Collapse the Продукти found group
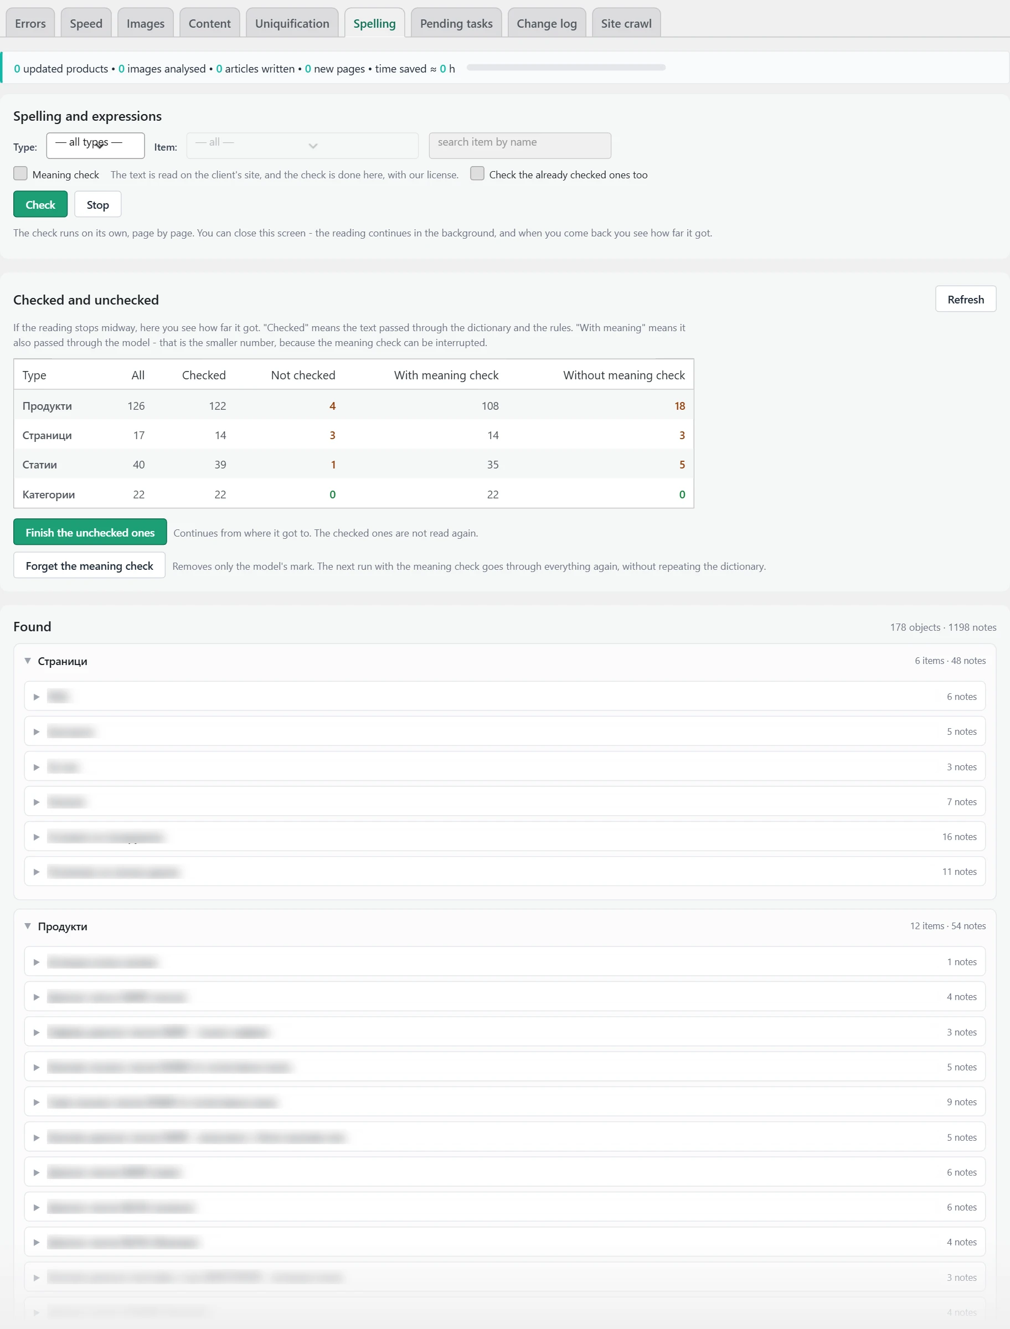Screen dimensions: 1010x1329 [28, 926]
